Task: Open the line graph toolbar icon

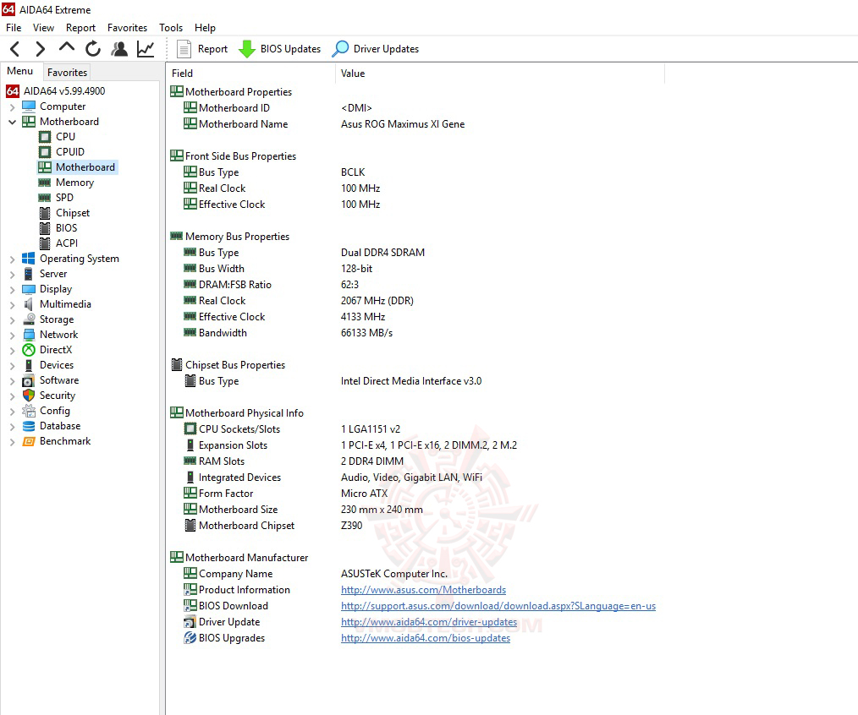Action: click(x=146, y=49)
